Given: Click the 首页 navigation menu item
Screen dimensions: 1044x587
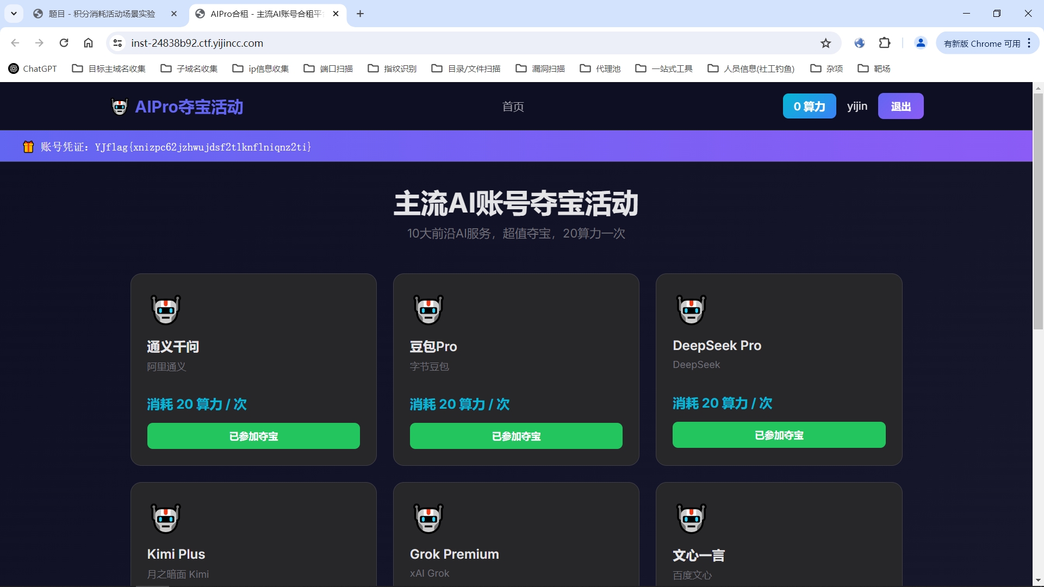Looking at the screenshot, I should click(x=513, y=107).
